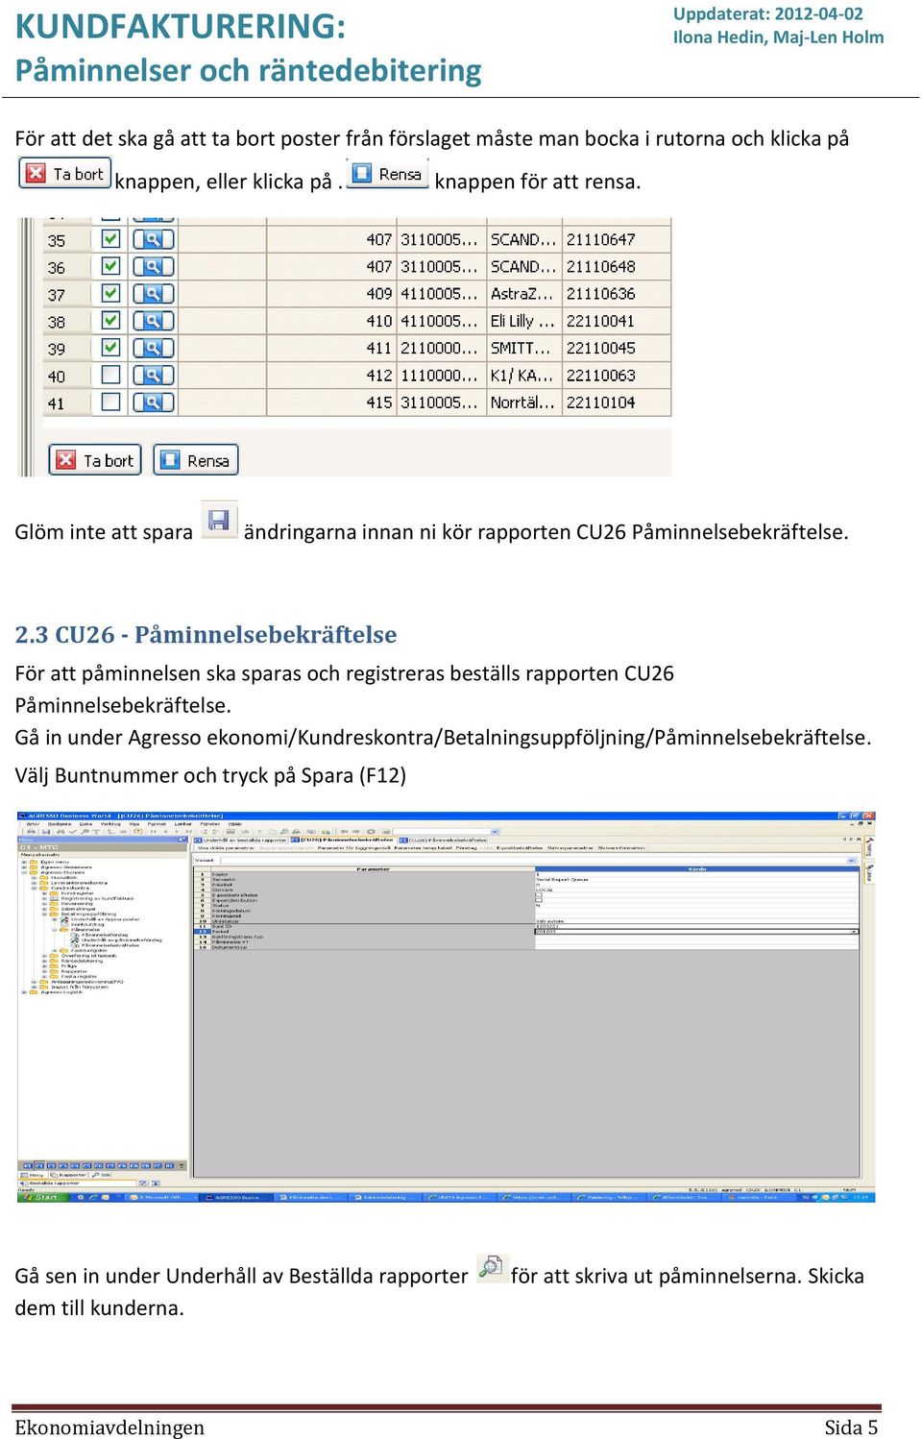
Task: Open the Redigera menu in Agresso
Action: point(60,824)
